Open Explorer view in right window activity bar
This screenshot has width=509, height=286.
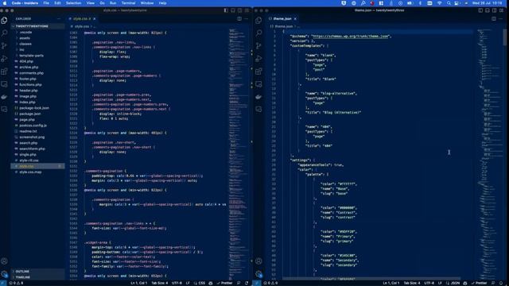pyautogui.click(x=258, y=21)
